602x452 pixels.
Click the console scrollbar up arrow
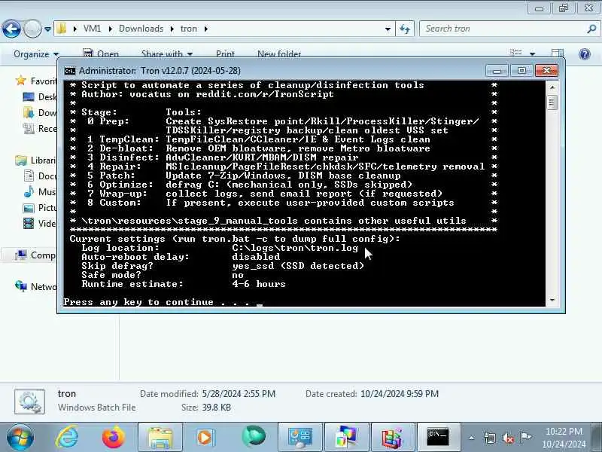552,87
